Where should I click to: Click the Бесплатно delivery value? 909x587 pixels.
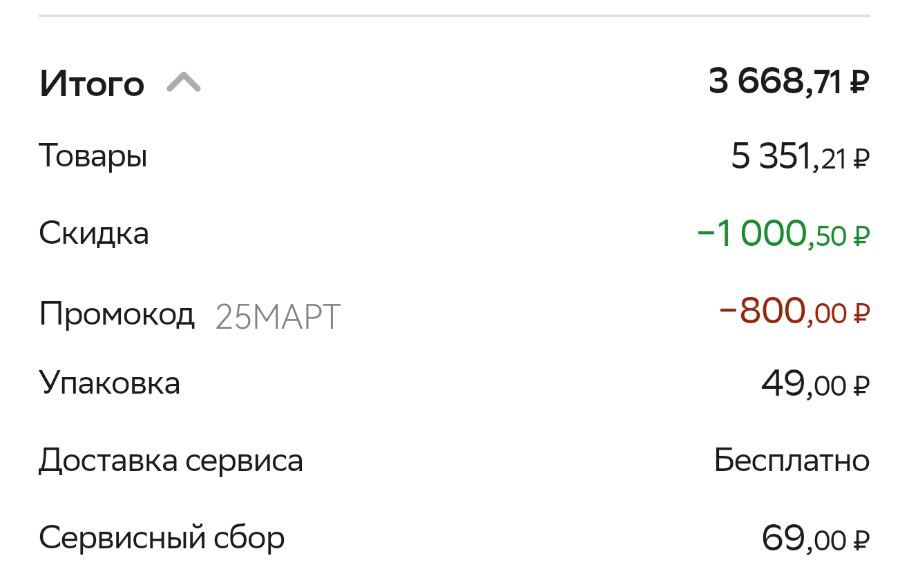click(792, 461)
